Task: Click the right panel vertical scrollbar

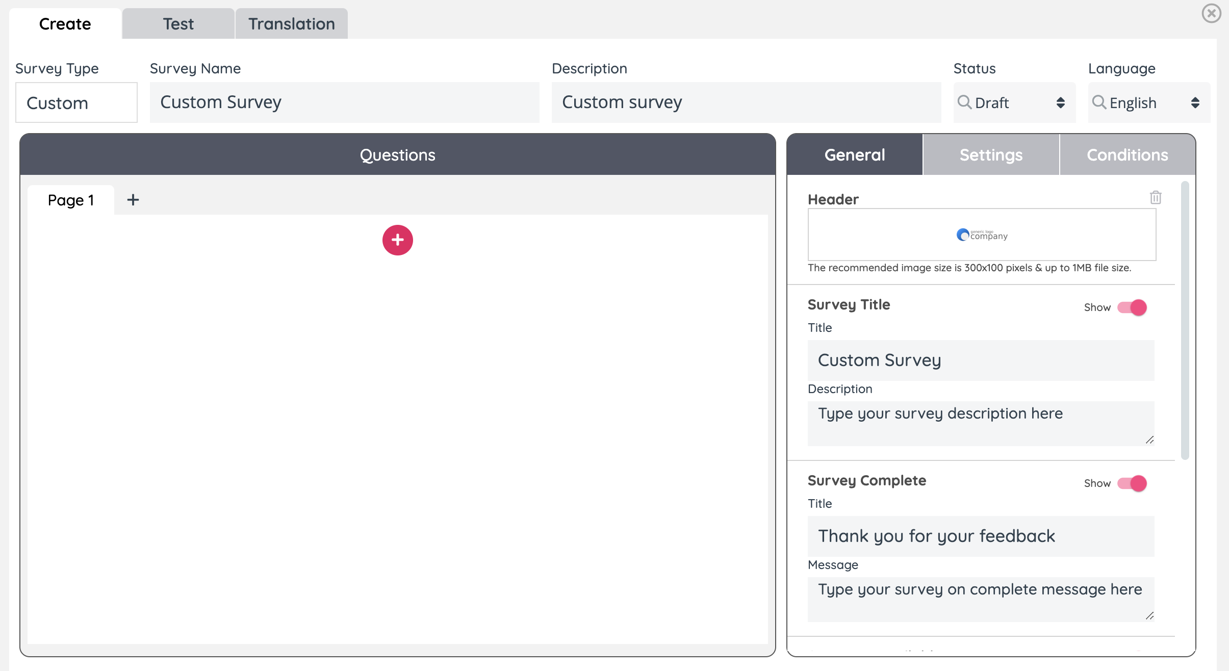Action: click(1185, 321)
